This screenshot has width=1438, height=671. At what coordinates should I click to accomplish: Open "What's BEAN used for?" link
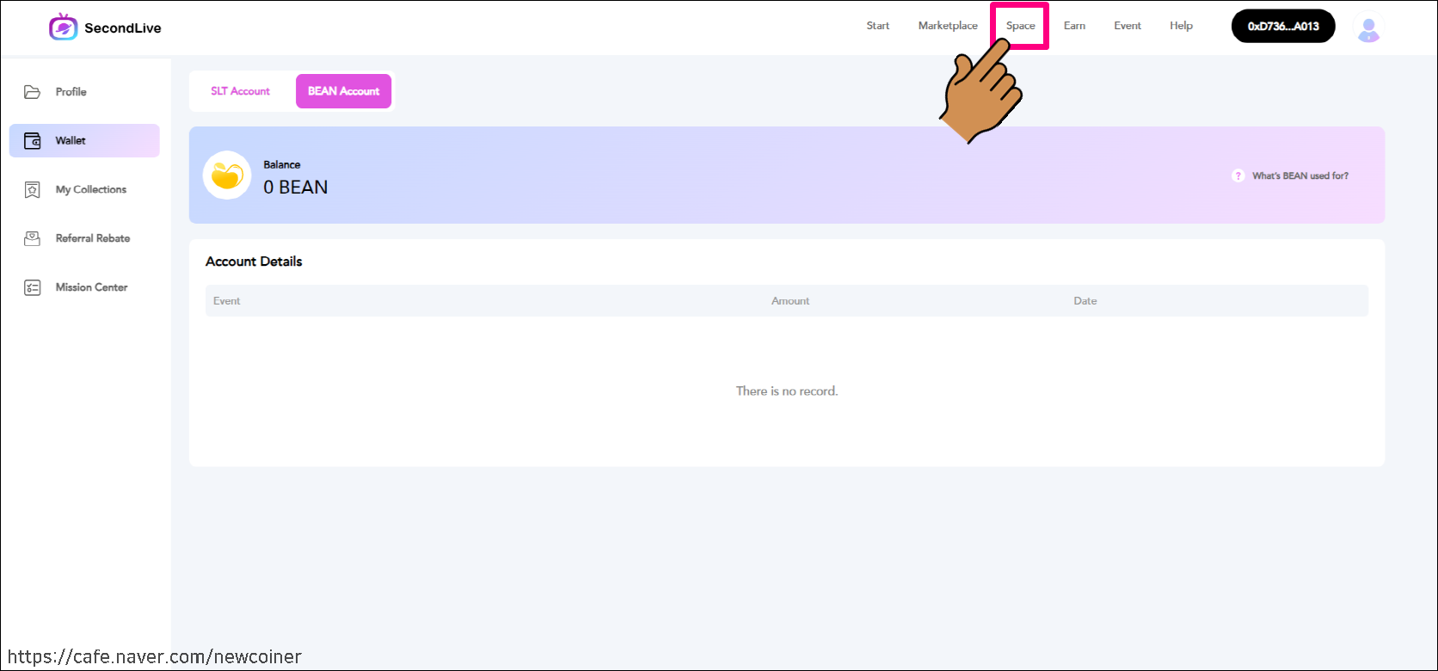point(1300,176)
